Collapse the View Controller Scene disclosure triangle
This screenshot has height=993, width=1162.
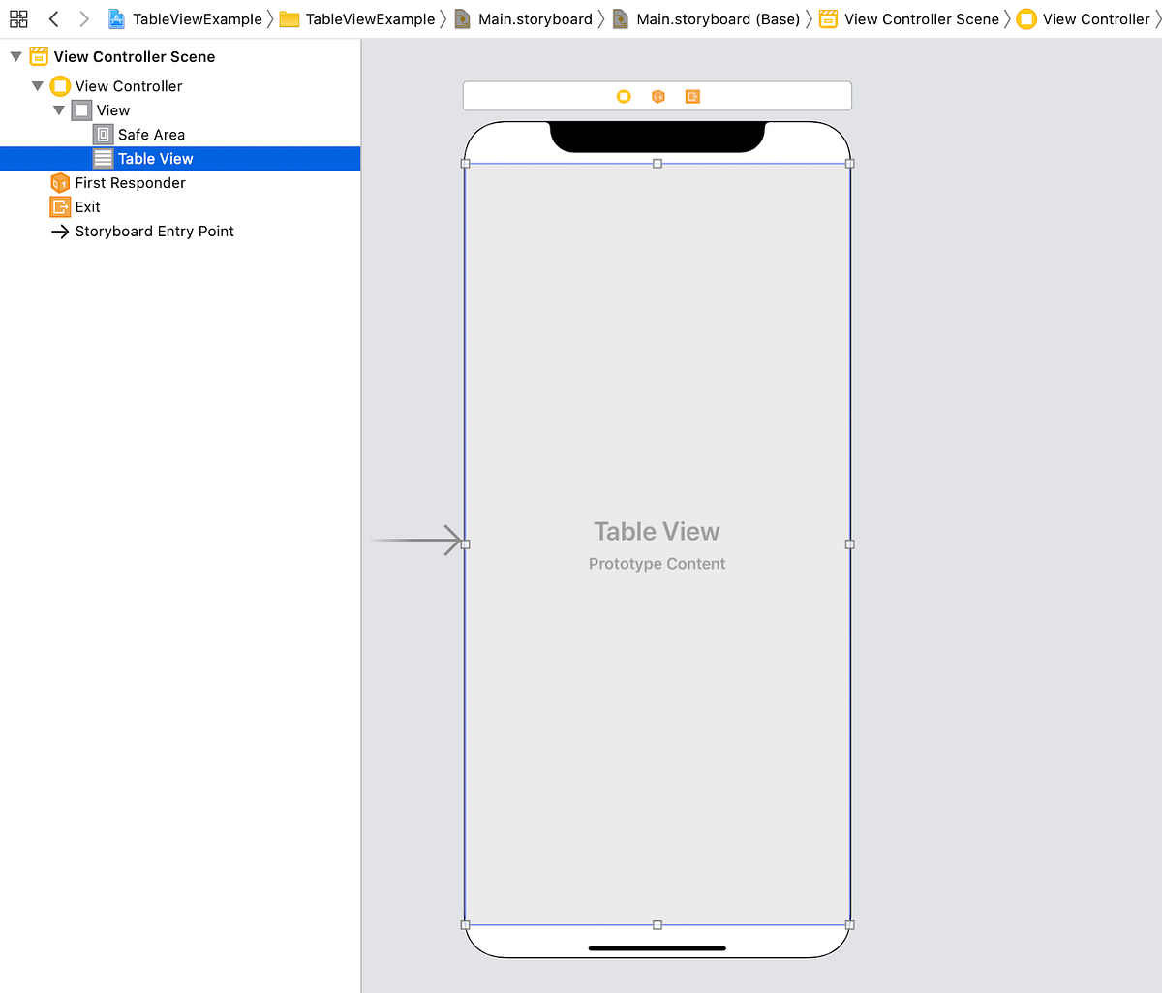15,56
